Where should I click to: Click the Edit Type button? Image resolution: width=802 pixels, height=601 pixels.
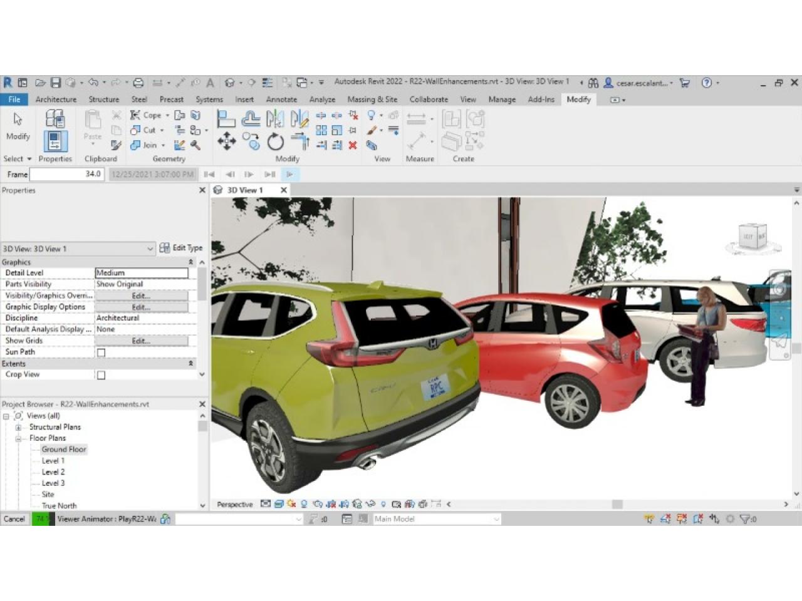[x=181, y=248]
